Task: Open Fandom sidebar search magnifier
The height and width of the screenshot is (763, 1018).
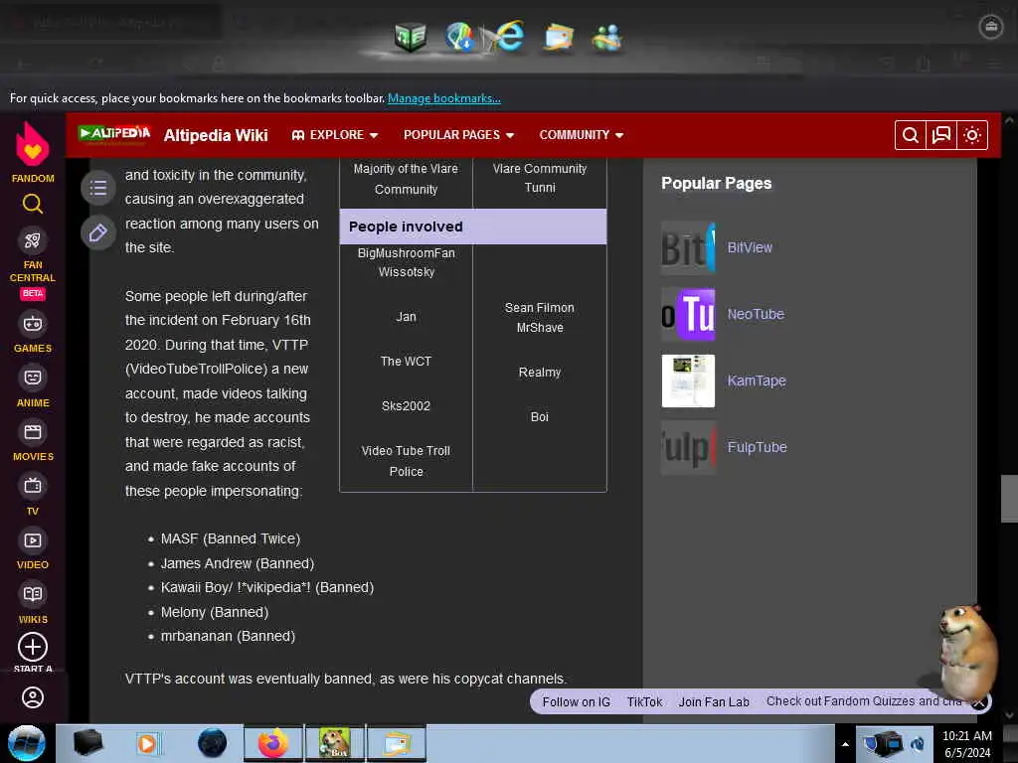Action: tap(33, 205)
